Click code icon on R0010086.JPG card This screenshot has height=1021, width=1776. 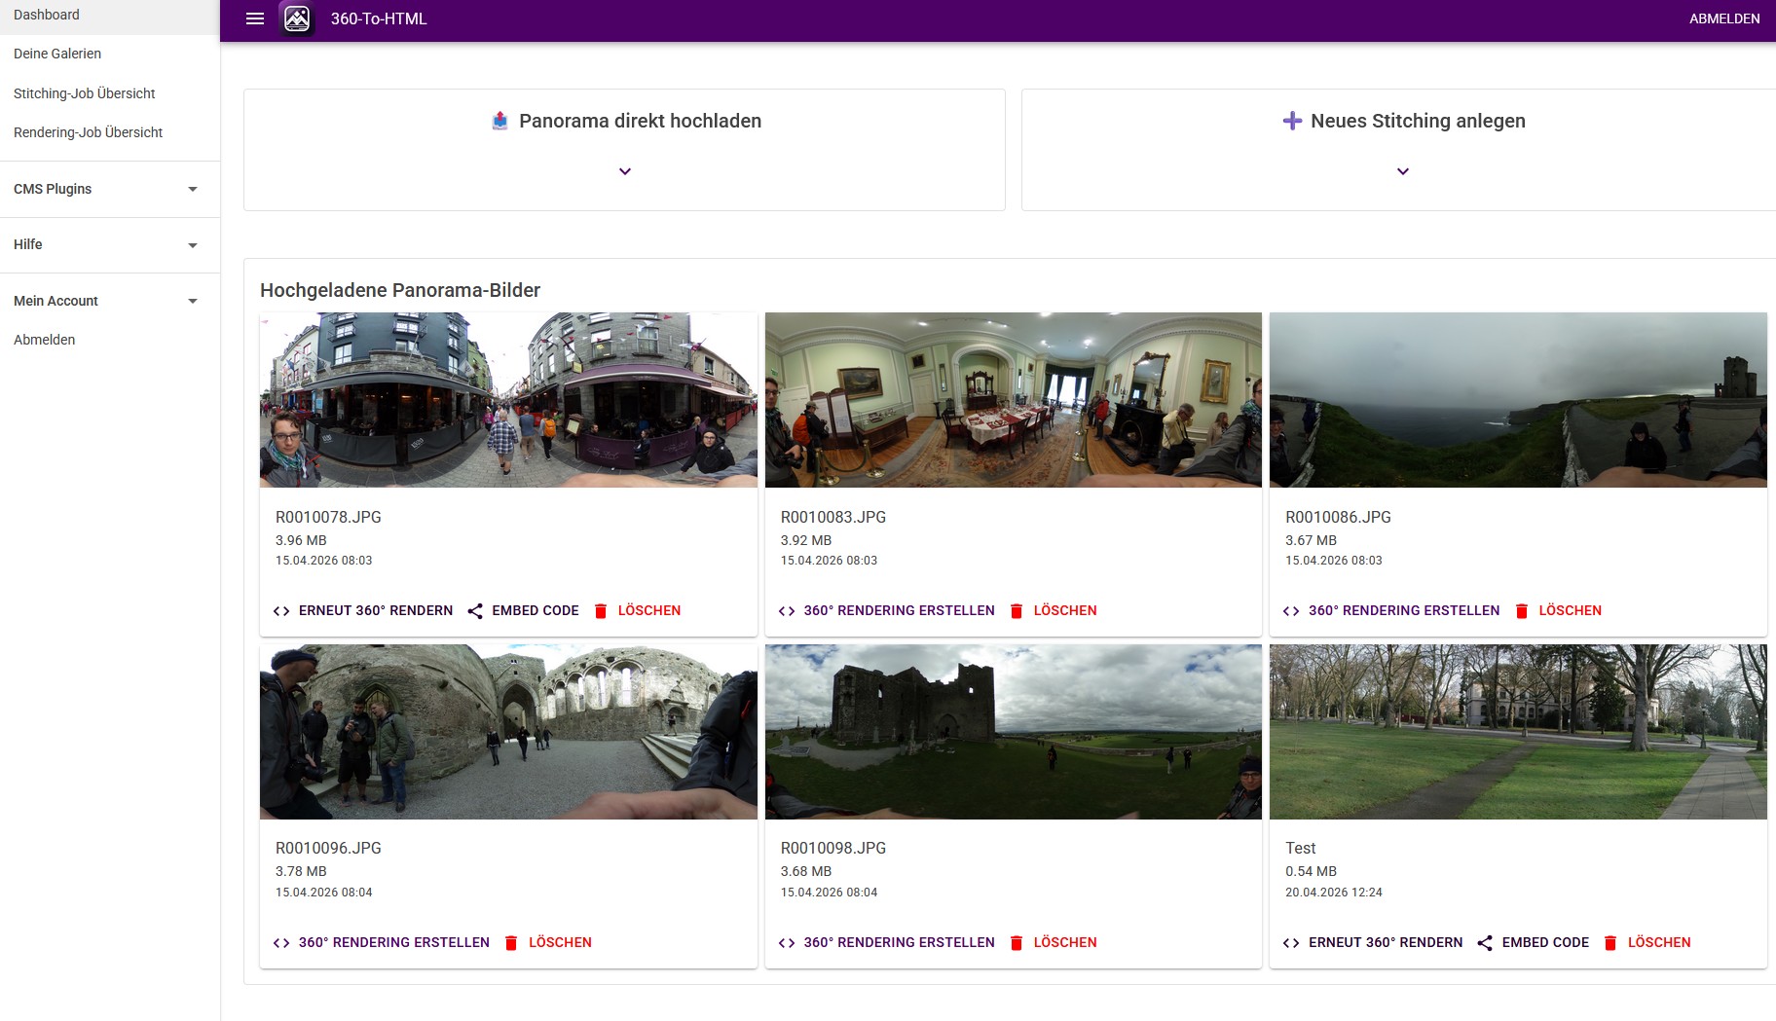coord(1291,611)
